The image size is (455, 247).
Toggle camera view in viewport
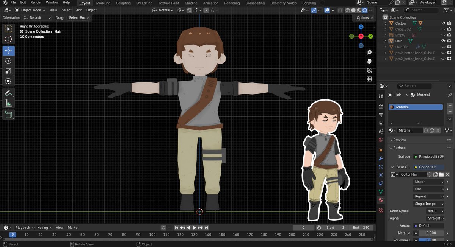(369, 70)
